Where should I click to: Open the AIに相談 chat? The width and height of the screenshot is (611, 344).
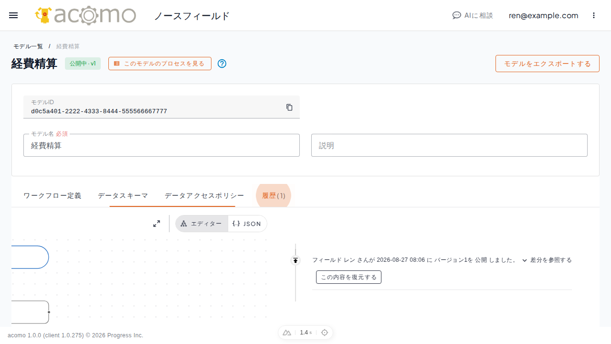coord(473,15)
